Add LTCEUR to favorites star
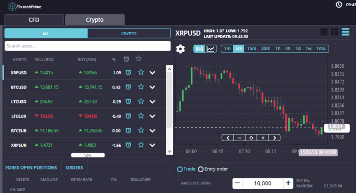356x193 pixels. click(141, 116)
